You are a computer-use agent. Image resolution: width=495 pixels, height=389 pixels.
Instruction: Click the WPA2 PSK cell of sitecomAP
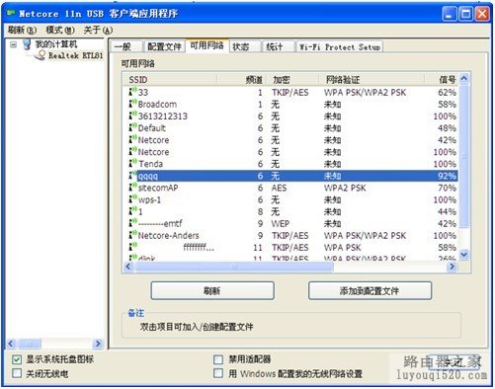tap(345, 188)
